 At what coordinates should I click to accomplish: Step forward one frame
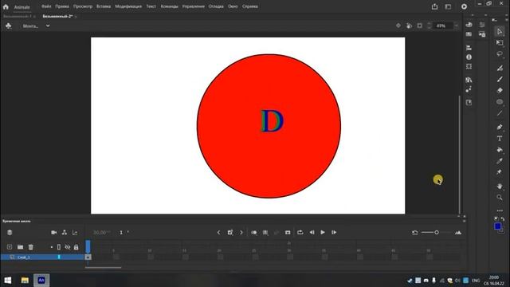point(334,232)
